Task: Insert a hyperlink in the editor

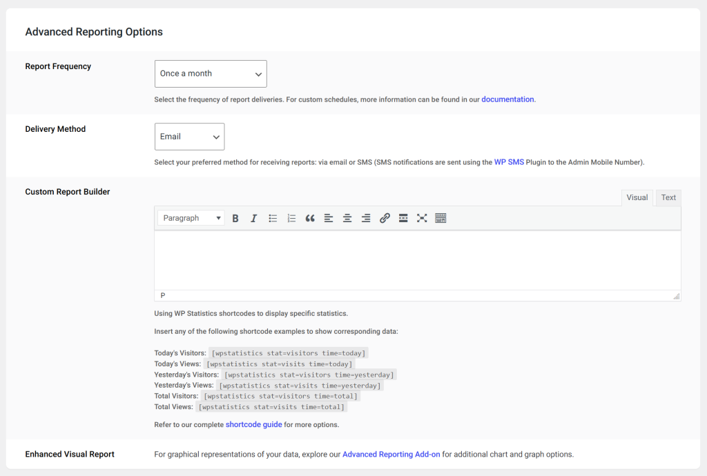Action: tap(385, 218)
